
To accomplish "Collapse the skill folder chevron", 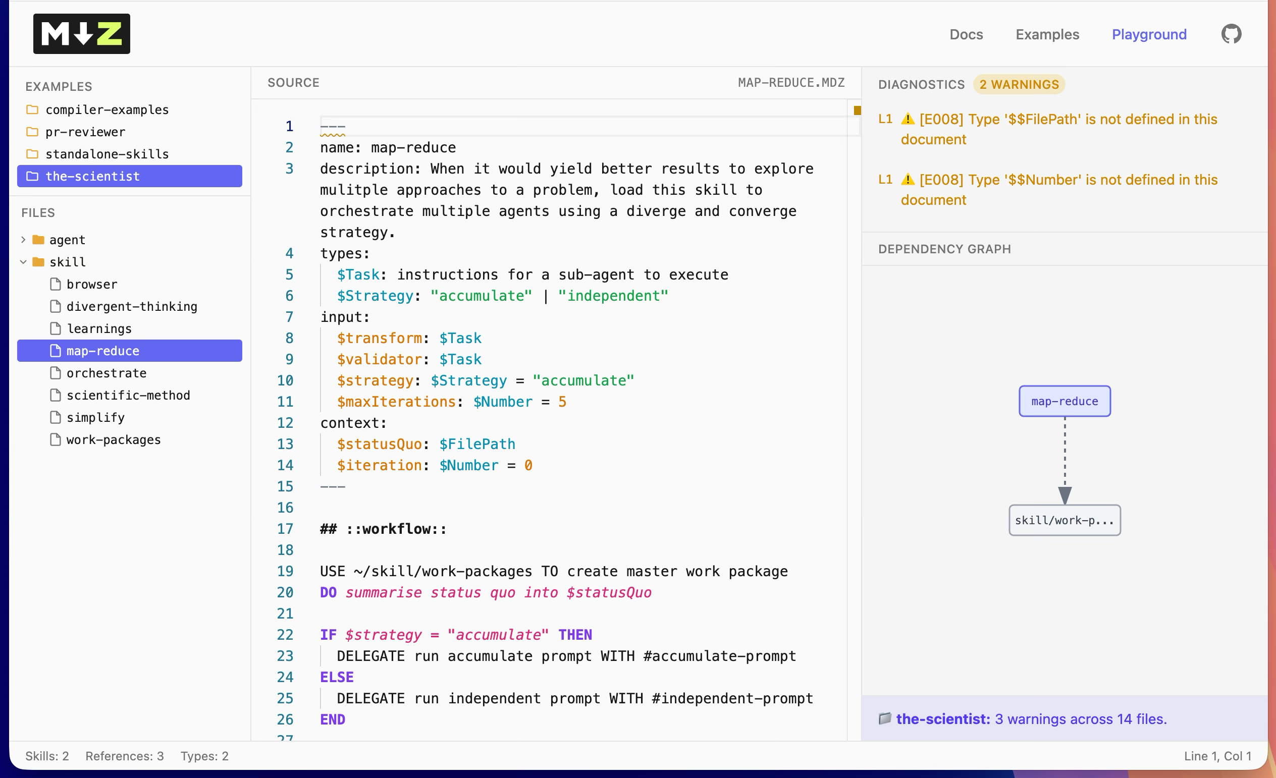I will pos(23,262).
